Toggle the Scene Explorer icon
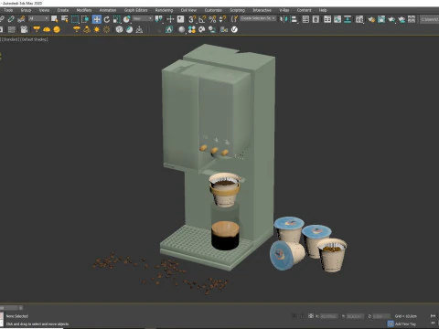Viewport: 439px width, 329px height. click(305, 19)
